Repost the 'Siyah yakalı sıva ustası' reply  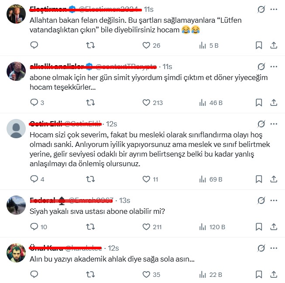[x=90, y=227]
